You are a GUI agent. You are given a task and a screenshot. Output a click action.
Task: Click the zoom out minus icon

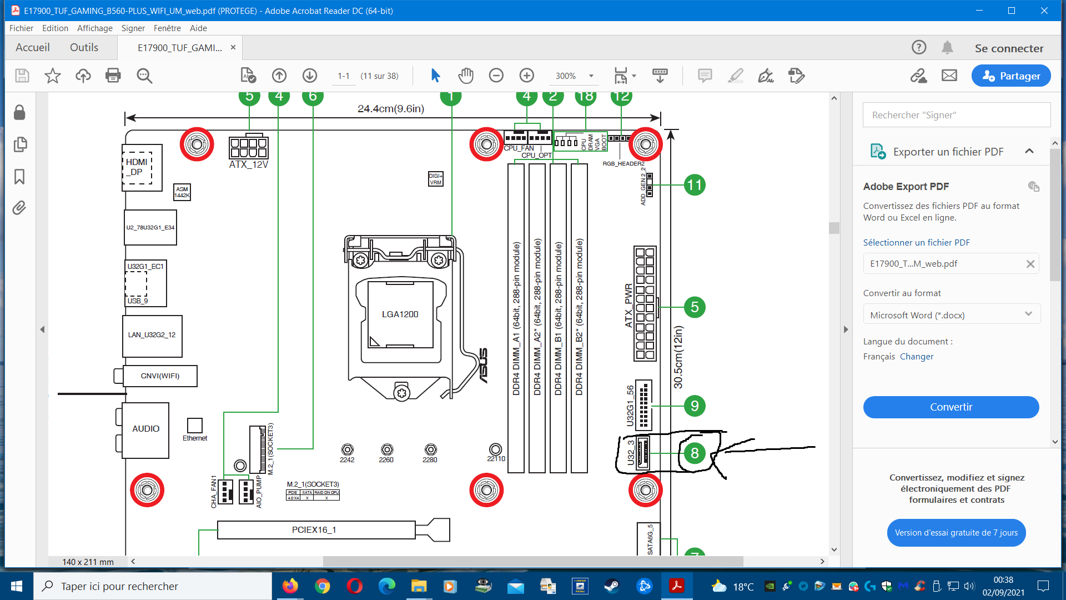(x=496, y=76)
